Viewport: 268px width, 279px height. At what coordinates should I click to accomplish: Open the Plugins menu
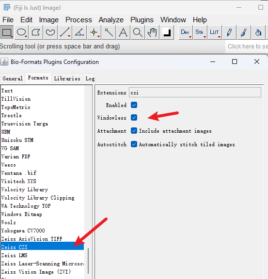pos(142,20)
